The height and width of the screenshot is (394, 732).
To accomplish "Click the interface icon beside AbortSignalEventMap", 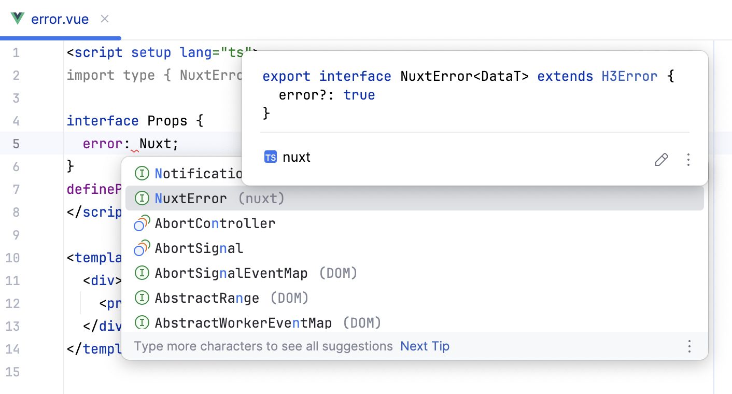I will coord(142,273).
